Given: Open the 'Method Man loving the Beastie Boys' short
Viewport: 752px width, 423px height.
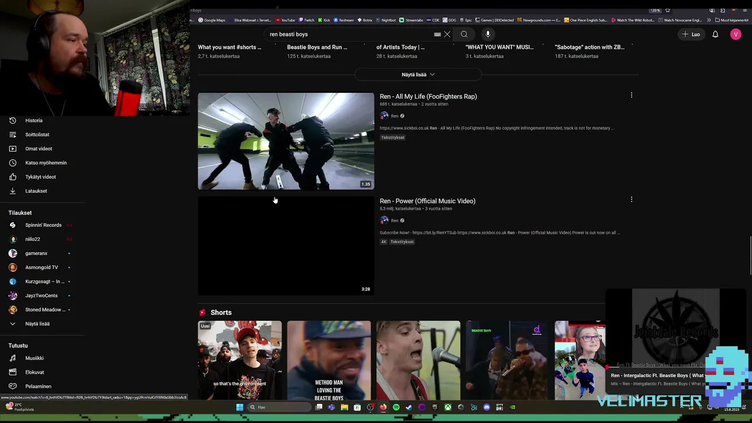Looking at the screenshot, I should 329,360.
